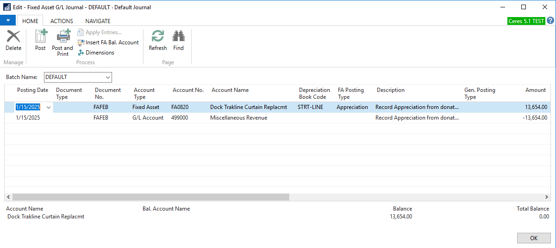
Task: Open the Posting Date dropdown arrow
Action: pos(49,107)
